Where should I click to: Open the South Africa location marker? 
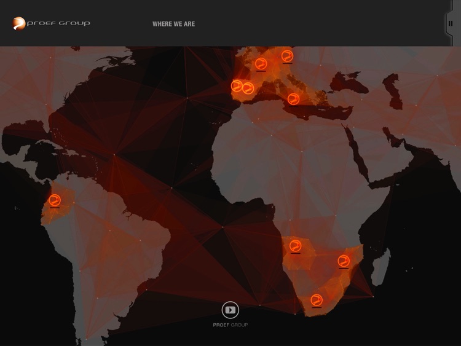tap(317, 300)
